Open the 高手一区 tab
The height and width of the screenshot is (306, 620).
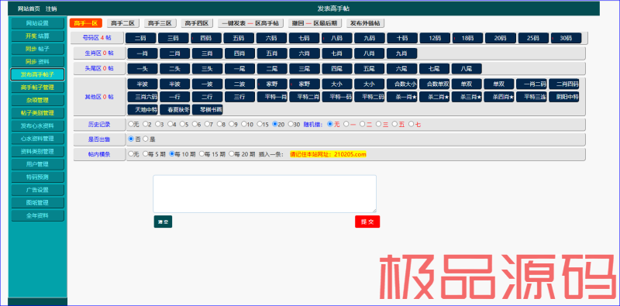click(x=86, y=23)
